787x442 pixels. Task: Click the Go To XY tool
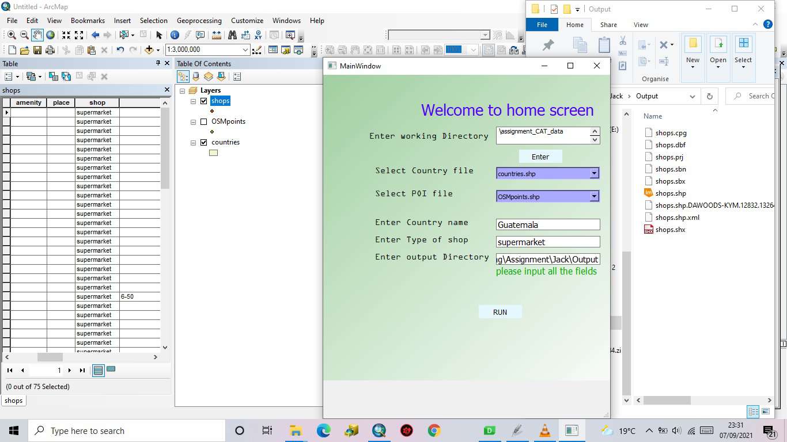pos(259,35)
